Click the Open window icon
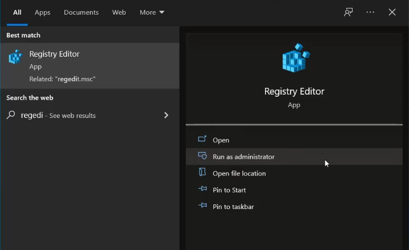Viewport: 409px width, 250px height. point(202,139)
